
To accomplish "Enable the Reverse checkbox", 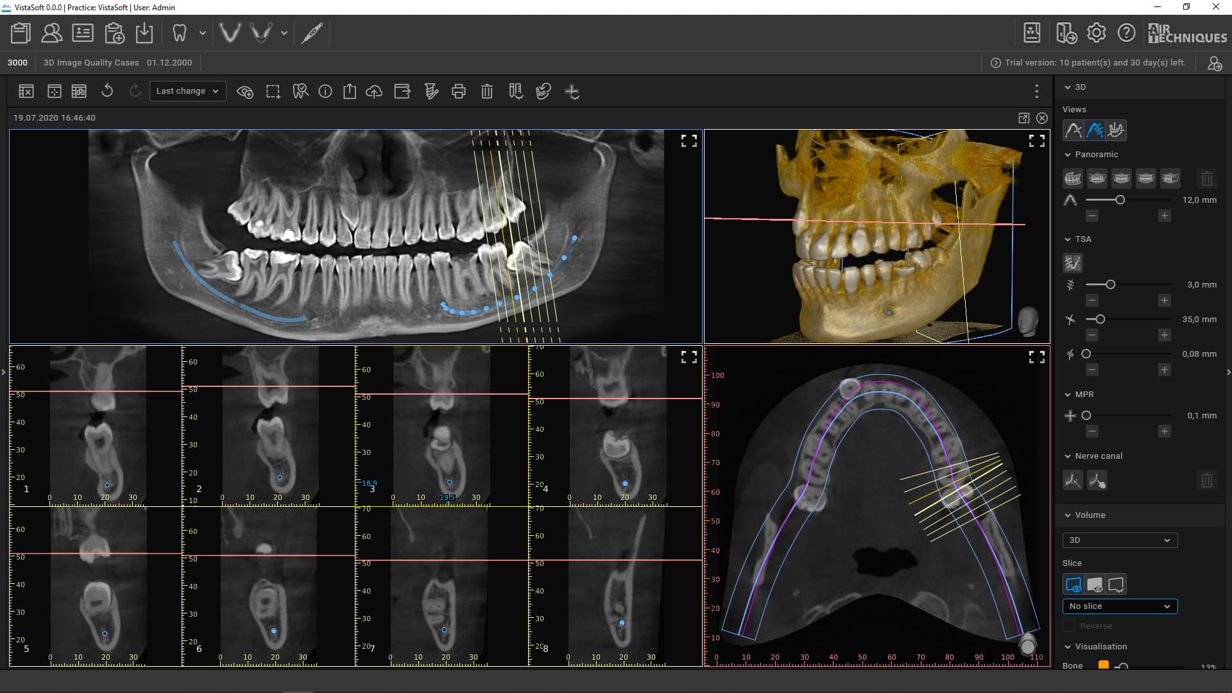I will (x=1068, y=626).
